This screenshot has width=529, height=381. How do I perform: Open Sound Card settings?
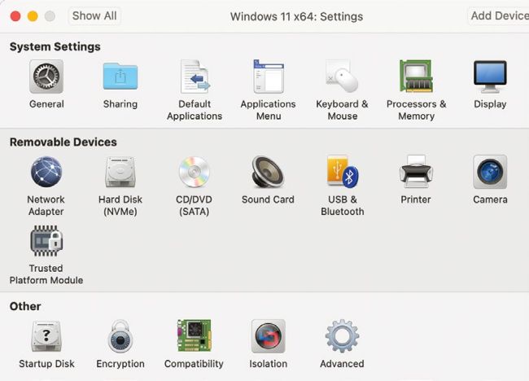(268, 173)
